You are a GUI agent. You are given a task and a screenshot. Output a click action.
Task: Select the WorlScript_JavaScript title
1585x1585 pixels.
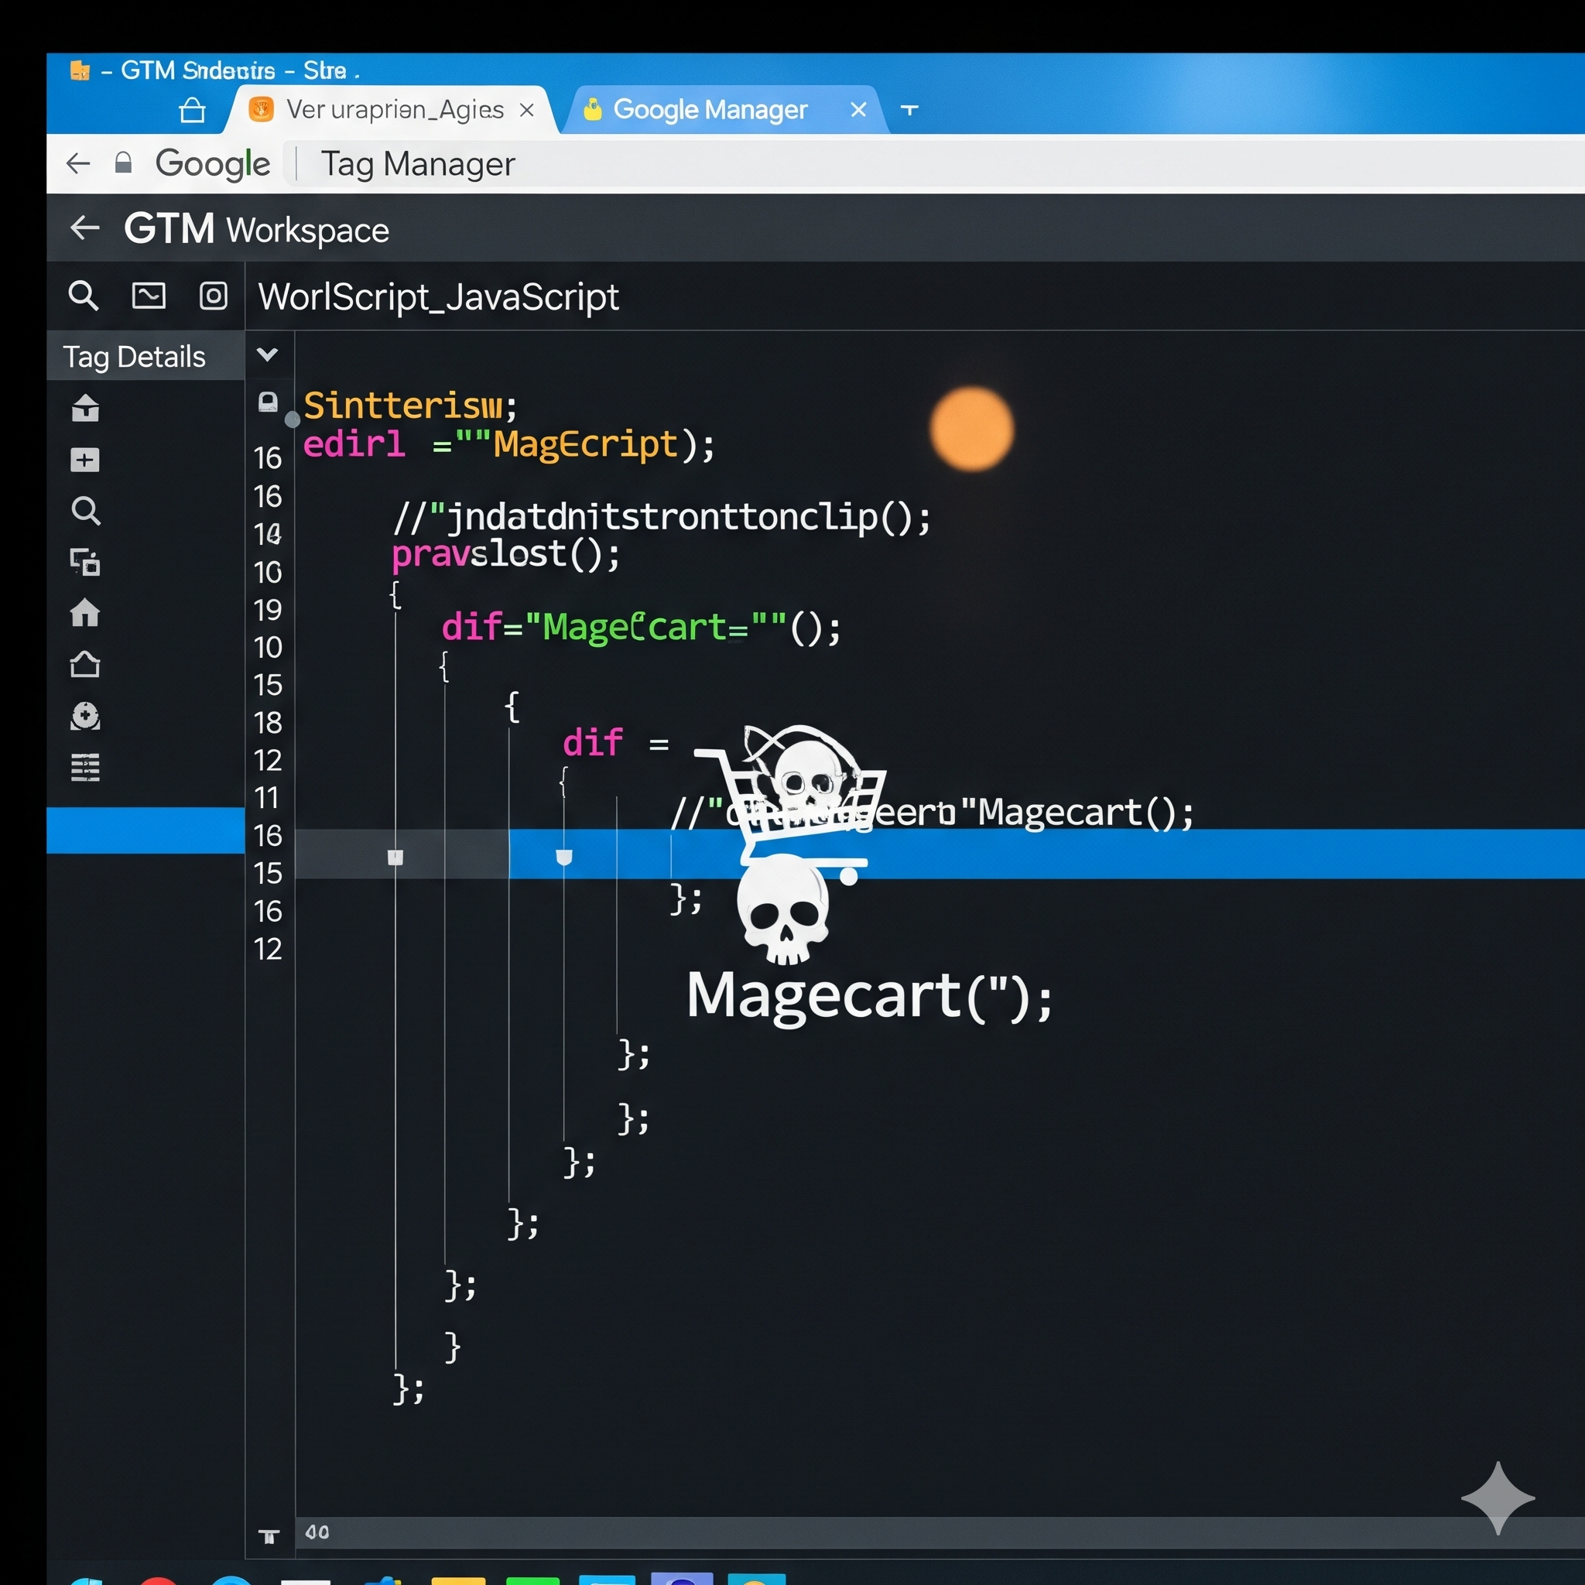click(438, 297)
